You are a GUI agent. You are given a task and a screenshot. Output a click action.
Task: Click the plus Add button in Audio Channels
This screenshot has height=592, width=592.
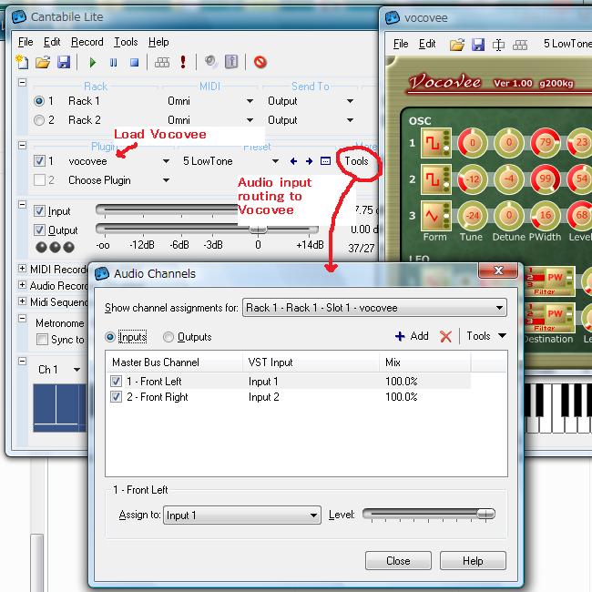tap(412, 336)
